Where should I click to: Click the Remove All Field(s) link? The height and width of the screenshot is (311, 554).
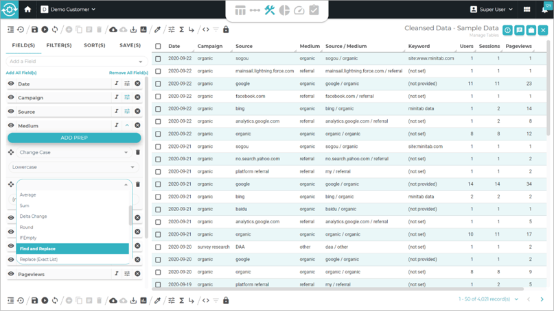click(128, 73)
